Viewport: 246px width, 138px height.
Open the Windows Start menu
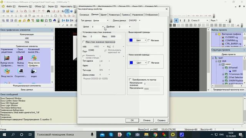4,135
